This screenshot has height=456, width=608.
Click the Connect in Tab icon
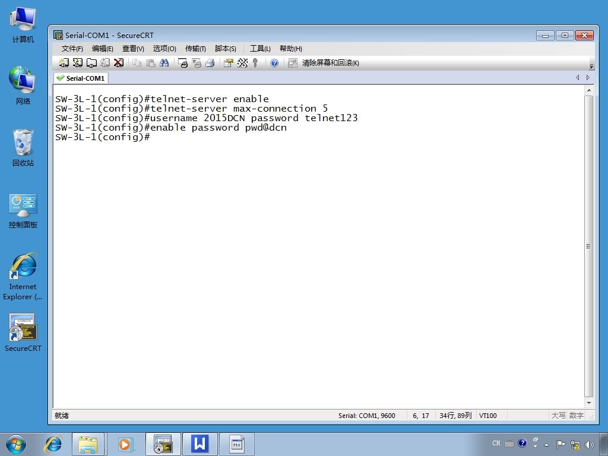[x=91, y=63]
